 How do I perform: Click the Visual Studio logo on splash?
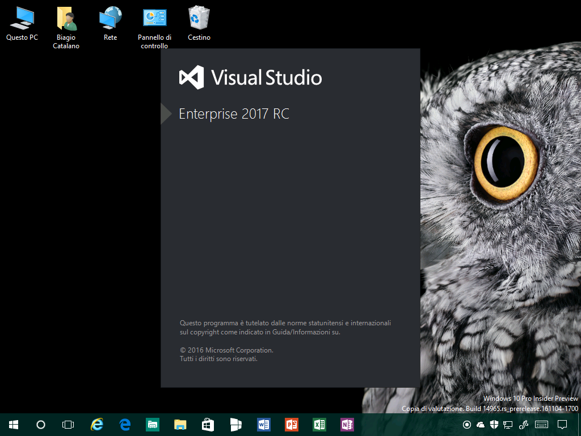point(250,77)
